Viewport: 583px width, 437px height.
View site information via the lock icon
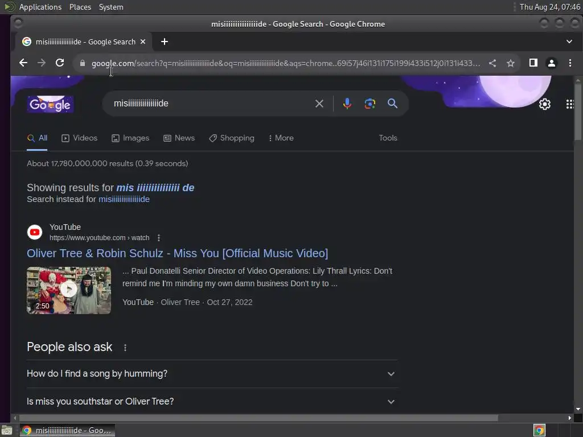[83, 63]
